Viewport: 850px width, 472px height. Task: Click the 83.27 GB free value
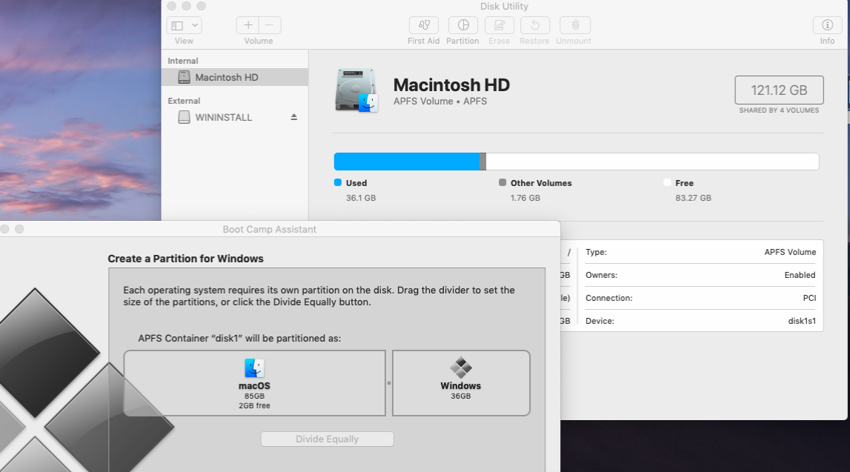(693, 198)
